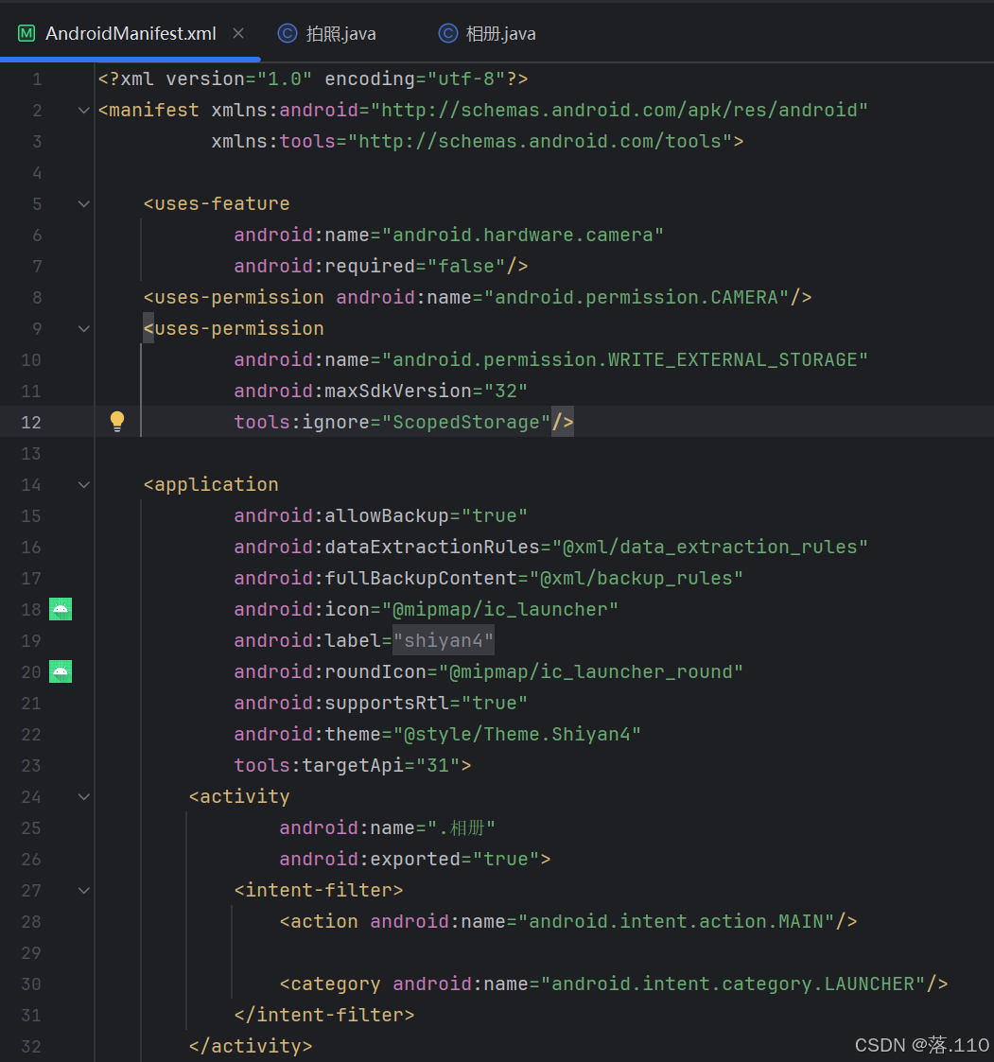This screenshot has width=994, height=1062.
Task: Click the ic_launcher_round gutter preview on line 20
Action: click(x=61, y=671)
